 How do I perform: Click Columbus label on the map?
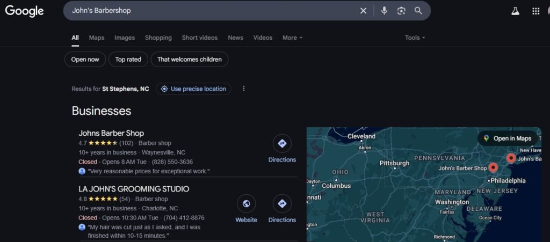tap(336, 186)
